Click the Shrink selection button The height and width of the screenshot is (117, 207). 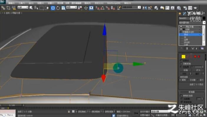point(185,70)
